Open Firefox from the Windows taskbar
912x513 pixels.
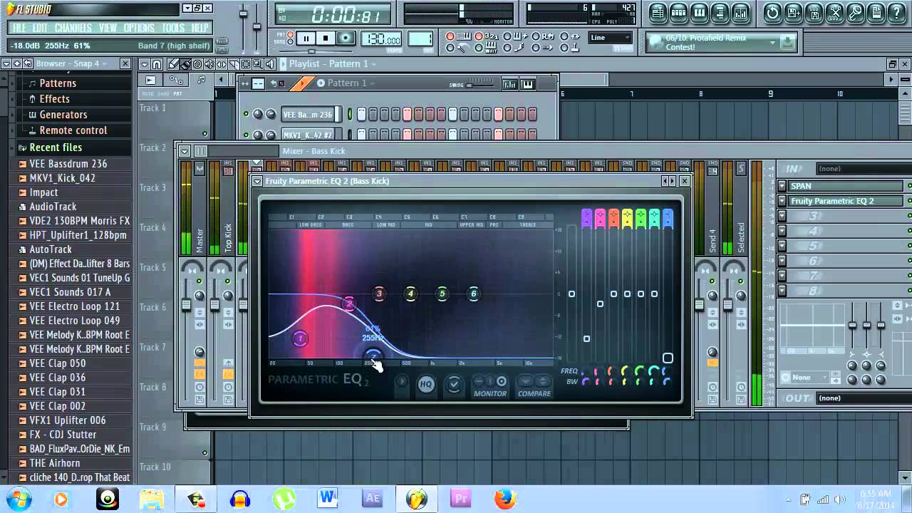[504, 499]
